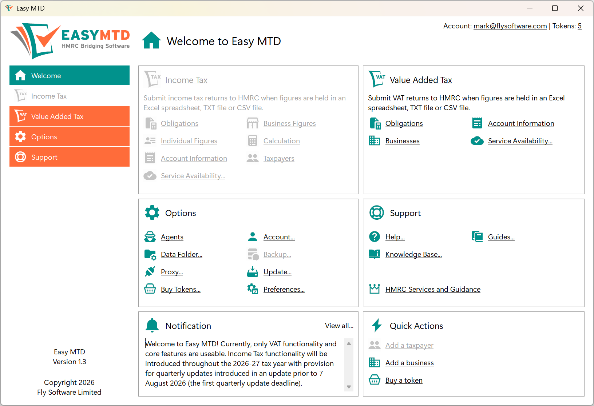
Task: Open the VAT Businesses link
Action: pyautogui.click(x=402, y=141)
